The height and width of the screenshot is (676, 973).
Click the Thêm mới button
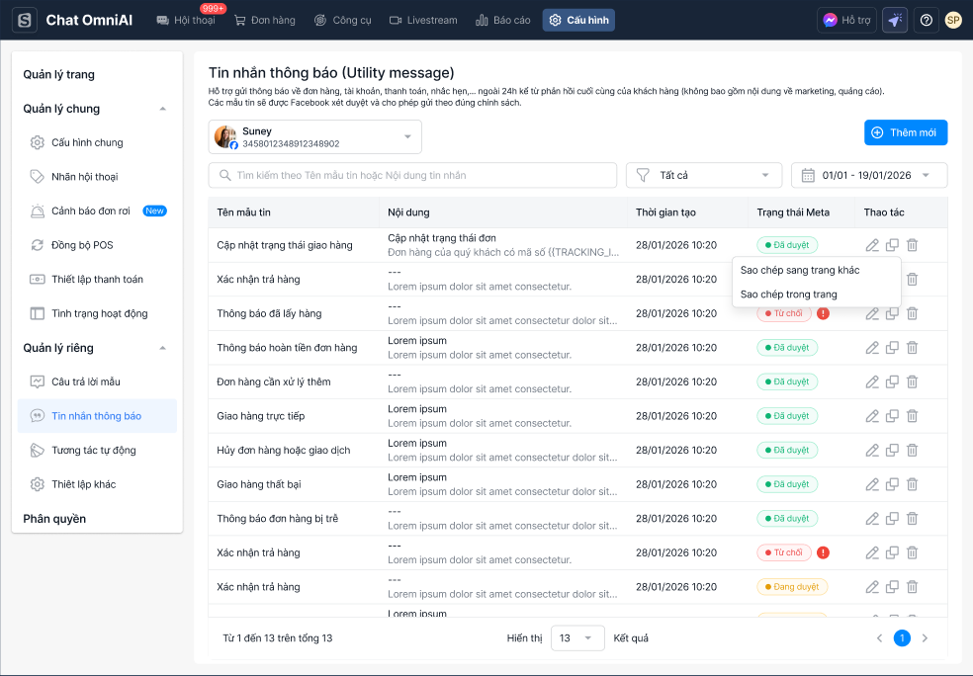click(x=906, y=132)
